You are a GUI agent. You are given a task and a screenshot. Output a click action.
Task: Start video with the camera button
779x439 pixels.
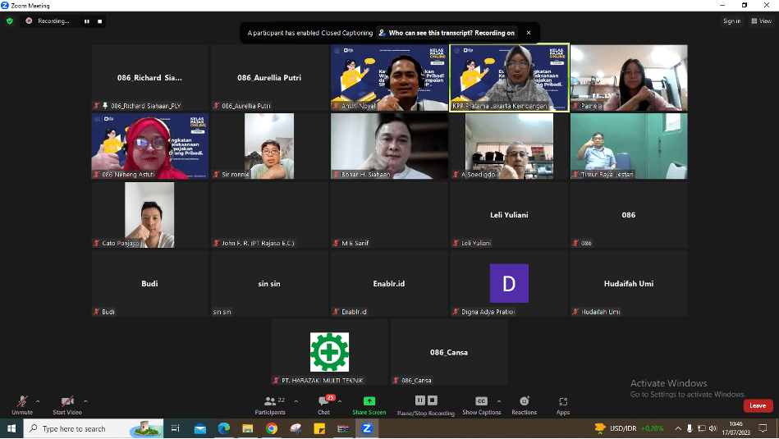[x=67, y=403]
